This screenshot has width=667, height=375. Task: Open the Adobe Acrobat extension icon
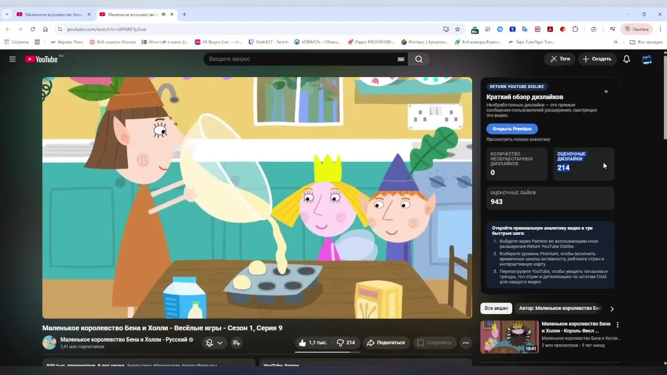[550, 29]
